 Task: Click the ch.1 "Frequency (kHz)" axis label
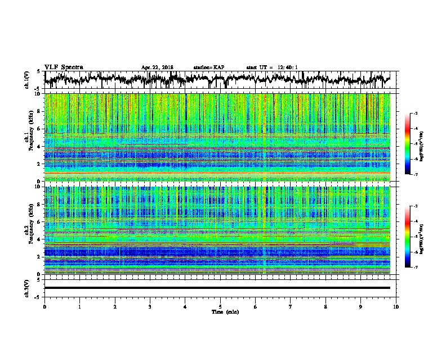click(x=31, y=131)
